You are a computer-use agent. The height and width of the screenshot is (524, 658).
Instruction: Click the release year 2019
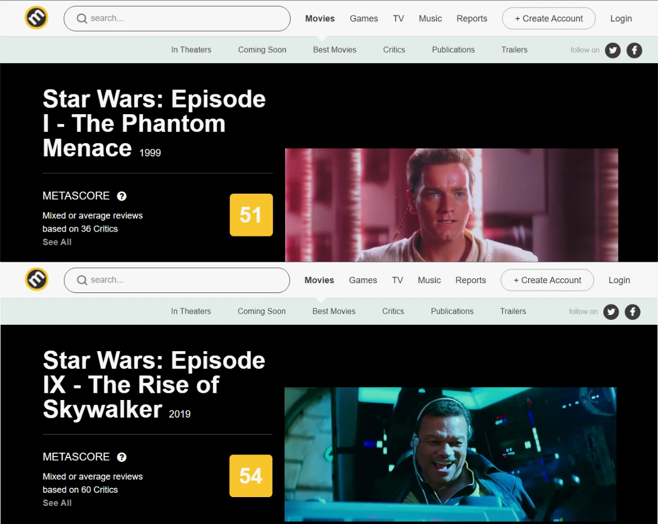180,414
